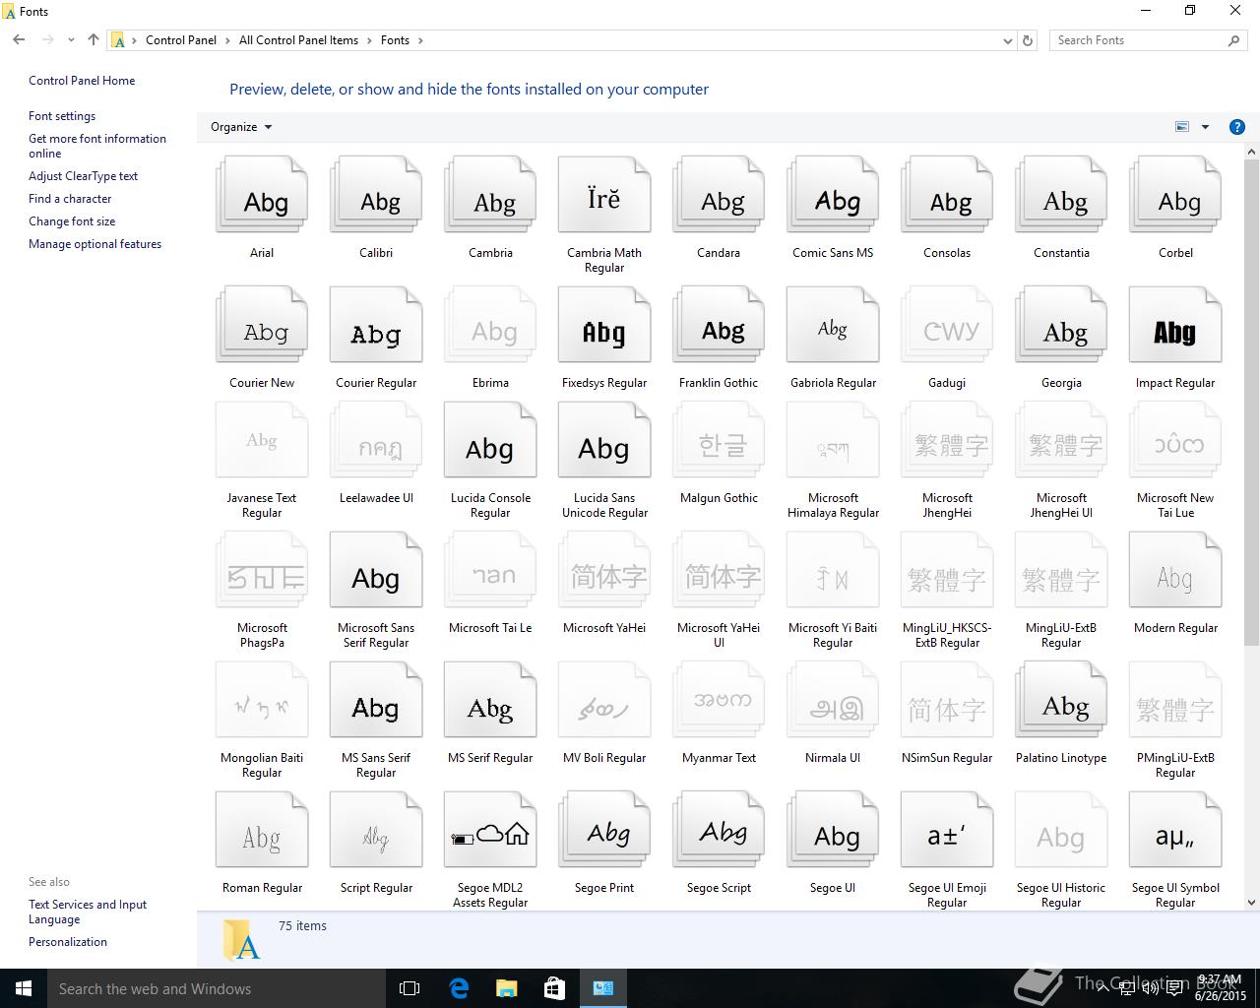Image resolution: width=1260 pixels, height=1008 pixels.
Task: Select Cambria Math Regular font icon
Action: point(604,196)
